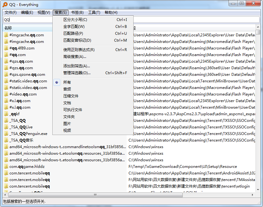Choose 添加到筛选(A)... menu entry

coord(93,66)
